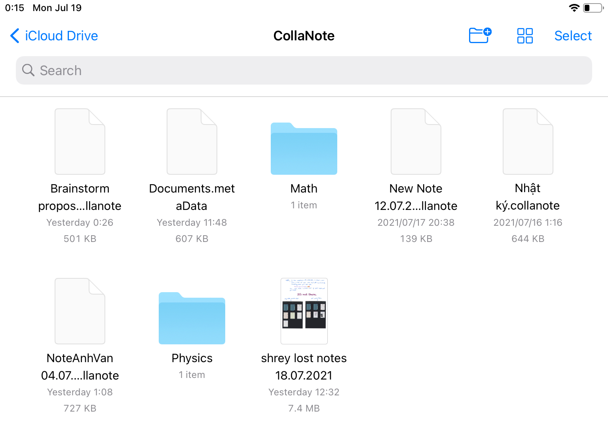Open the New Note 12.07 file icon
608x425 pixels.
point(416,142)
